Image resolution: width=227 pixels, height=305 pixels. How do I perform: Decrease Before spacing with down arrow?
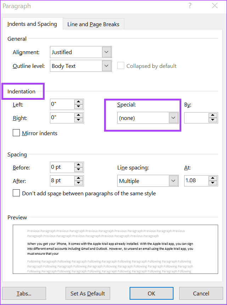[x=79, y=169]
